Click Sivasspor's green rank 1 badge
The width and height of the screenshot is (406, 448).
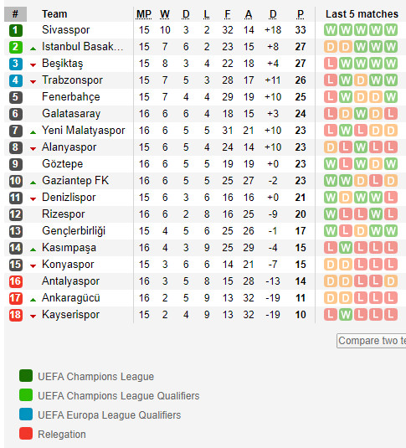pos(15,30)
